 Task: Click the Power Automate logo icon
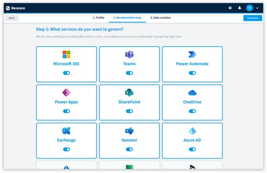point(192,55)
